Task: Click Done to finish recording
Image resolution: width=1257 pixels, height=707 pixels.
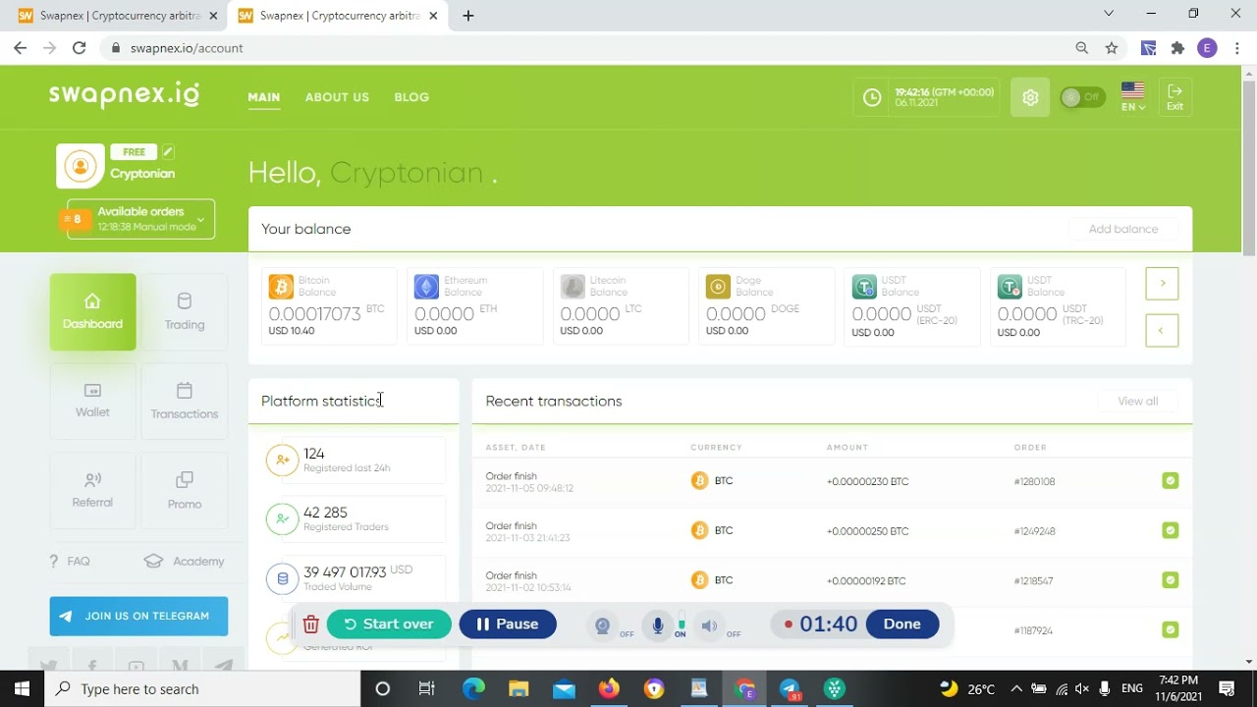Action: pyautogui.click(x=902, y=625)
